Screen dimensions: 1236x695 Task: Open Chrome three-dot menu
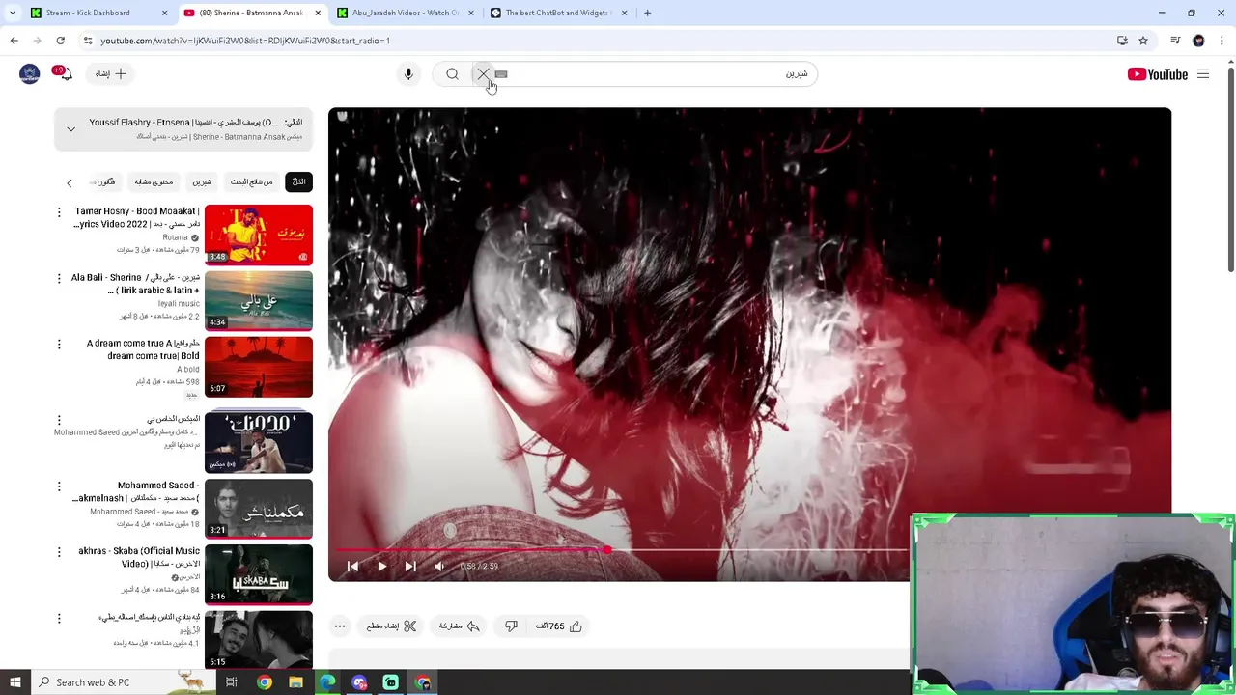[x=1222, y=41]
